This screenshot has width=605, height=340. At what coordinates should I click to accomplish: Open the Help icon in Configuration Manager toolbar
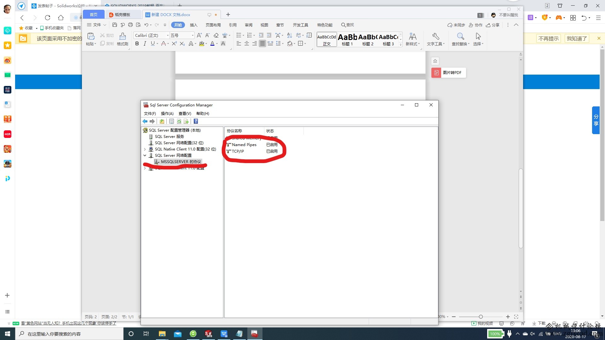[196, 122]
